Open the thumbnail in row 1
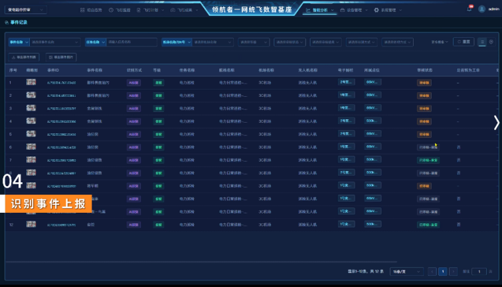Viewport: 502px width, 287px height. pos(31,82)
